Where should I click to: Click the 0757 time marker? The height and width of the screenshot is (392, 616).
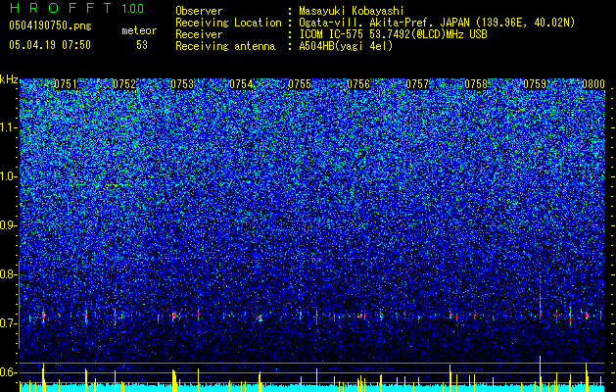click(x=417, y=84)
